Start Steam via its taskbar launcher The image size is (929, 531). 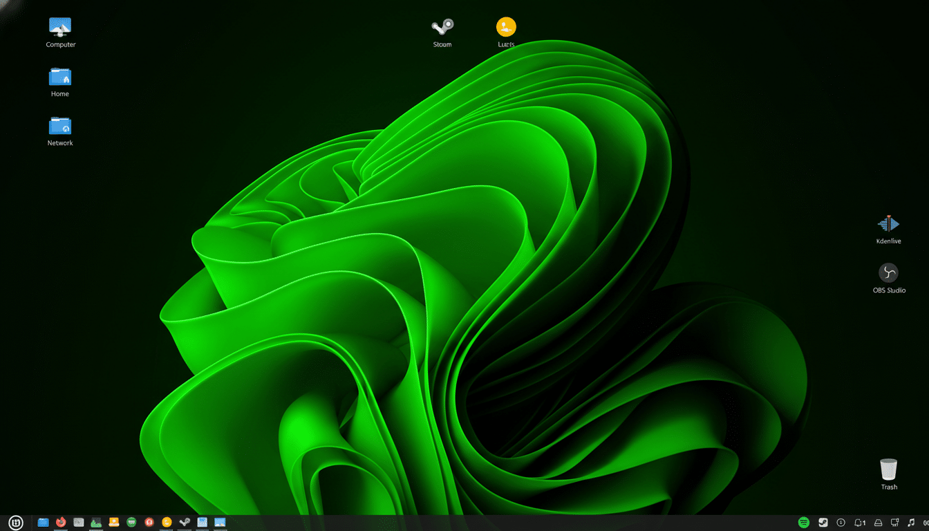[184, 522]
